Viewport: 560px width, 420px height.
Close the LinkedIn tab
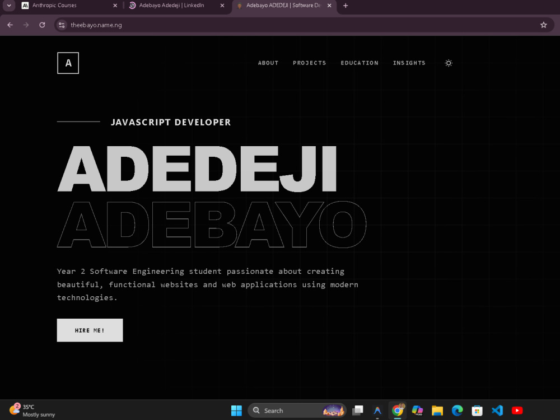[222, 6]
